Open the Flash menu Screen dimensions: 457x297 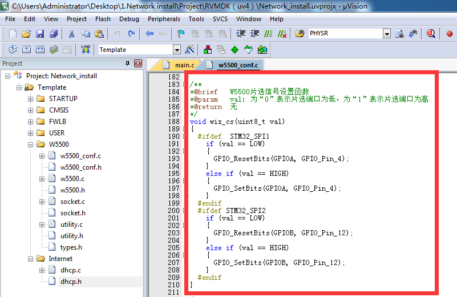pyautogui.click(x=103, y=19)
